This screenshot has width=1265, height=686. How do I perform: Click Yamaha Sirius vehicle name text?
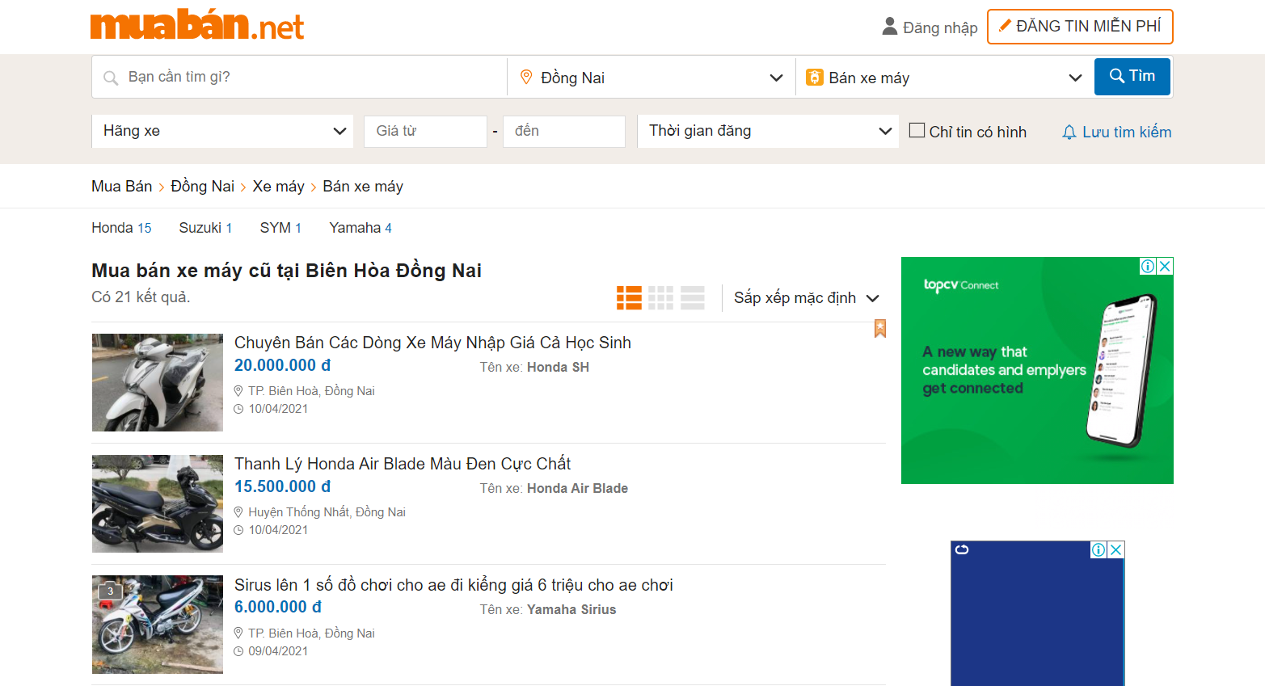tap(571, 609)
